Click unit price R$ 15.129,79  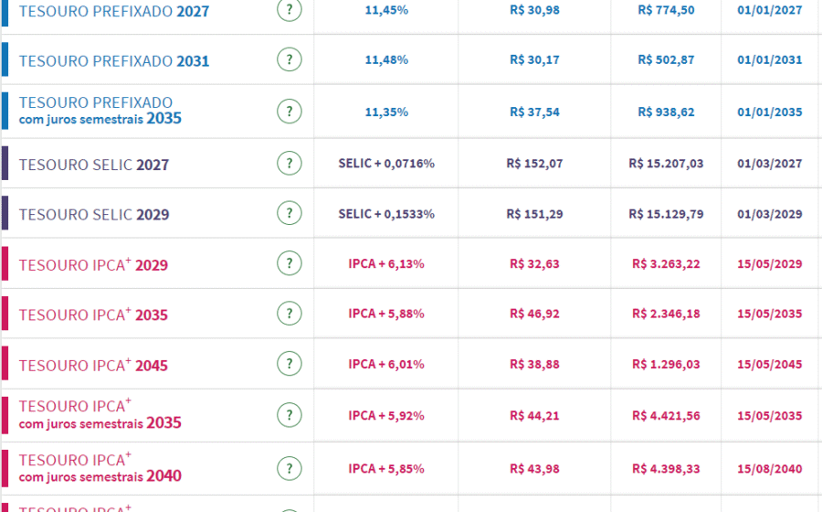[666, 214]
